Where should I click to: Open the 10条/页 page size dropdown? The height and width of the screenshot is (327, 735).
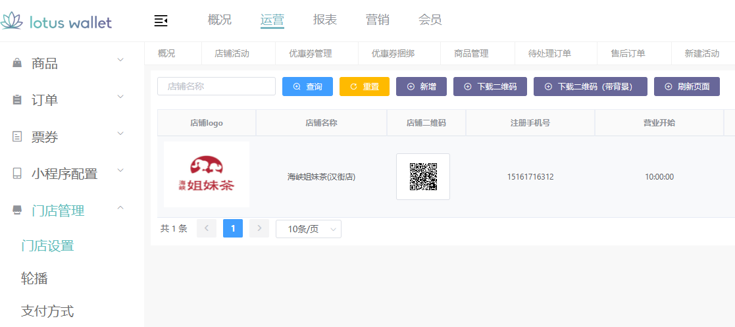click(x=308, y=229)
